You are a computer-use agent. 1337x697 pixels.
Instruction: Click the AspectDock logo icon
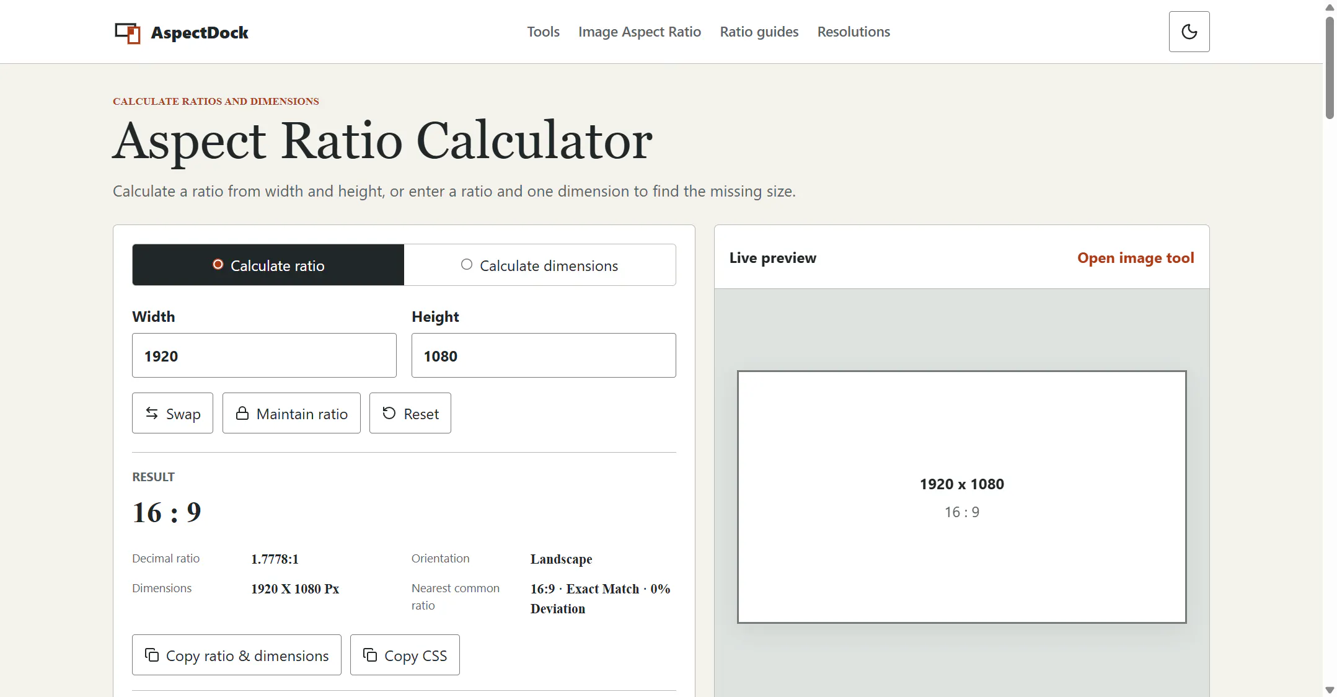[x=128, y=33]
